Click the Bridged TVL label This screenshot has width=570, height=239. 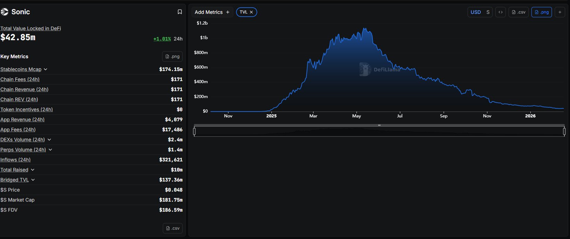point(15,180)
